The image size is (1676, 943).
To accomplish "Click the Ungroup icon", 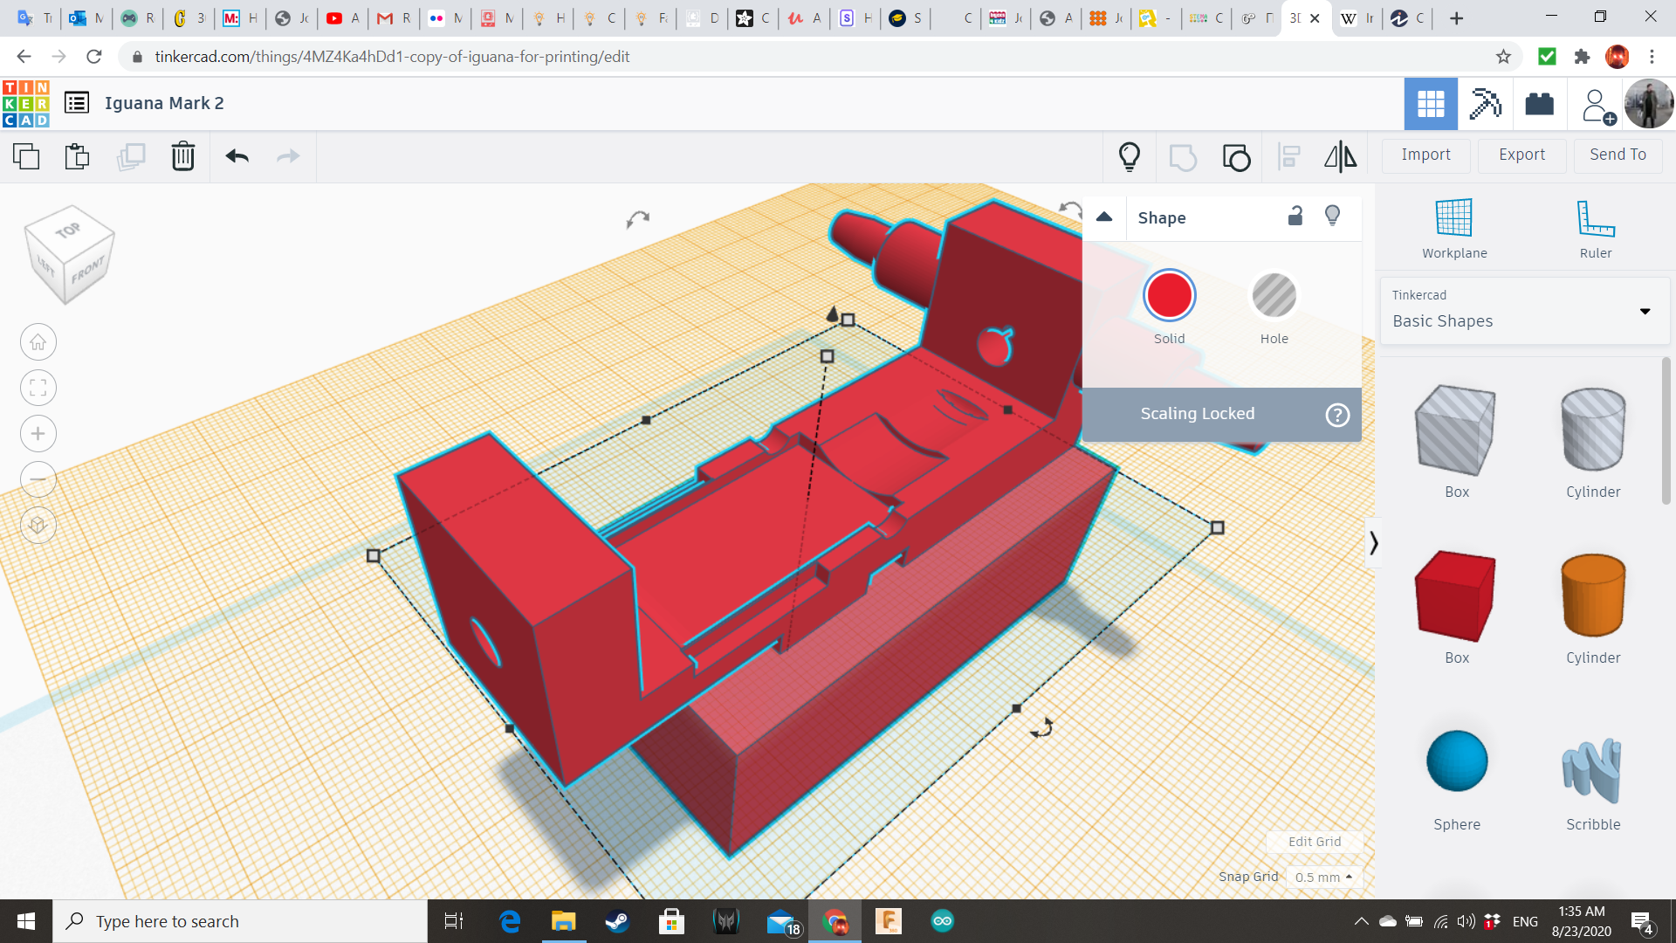I will click(1236, 157).
